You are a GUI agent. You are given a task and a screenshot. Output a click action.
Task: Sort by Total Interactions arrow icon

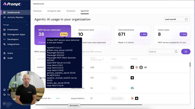(x=103, y=59)
